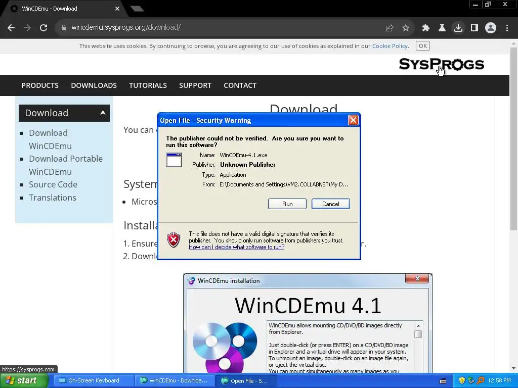Toggle the side panel icon
This screenshot has height=388, width=518.
coord(474,28)
